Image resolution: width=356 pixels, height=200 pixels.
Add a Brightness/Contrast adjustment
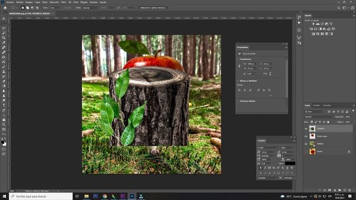[x=313, y=24]
